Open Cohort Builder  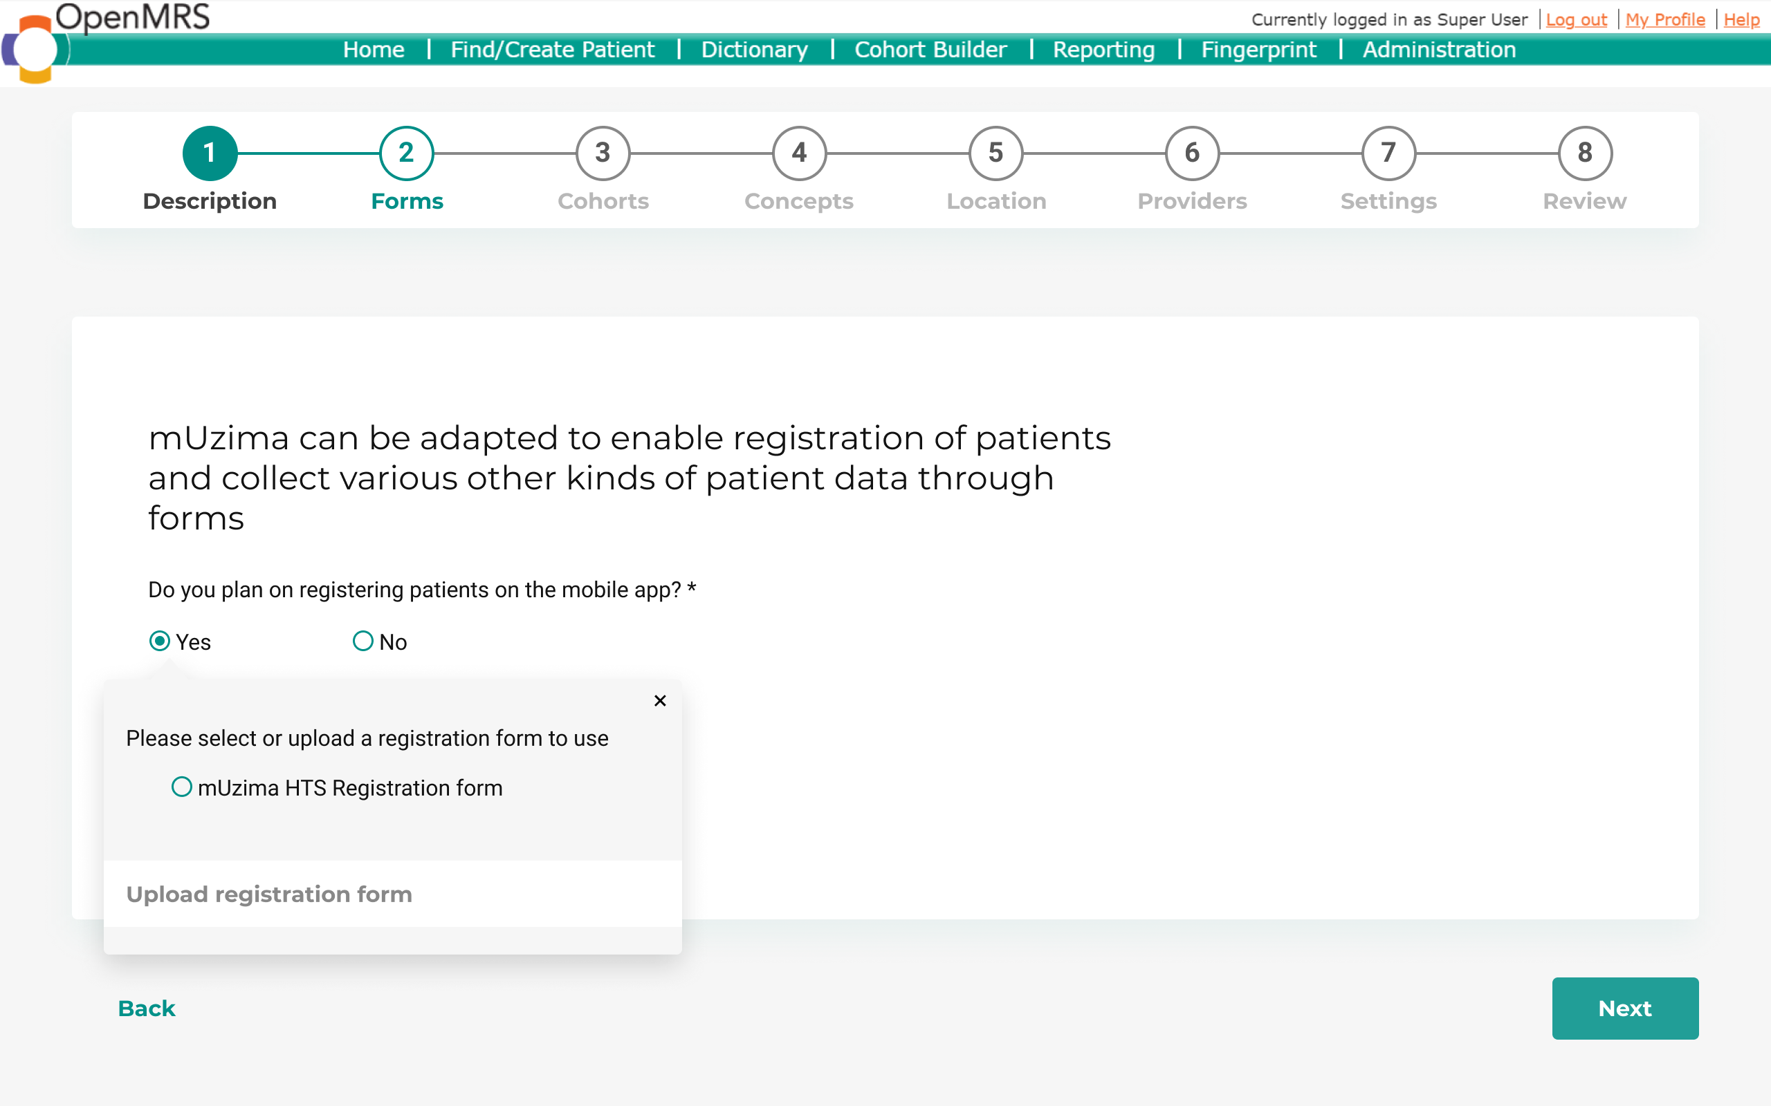[930, 49]
